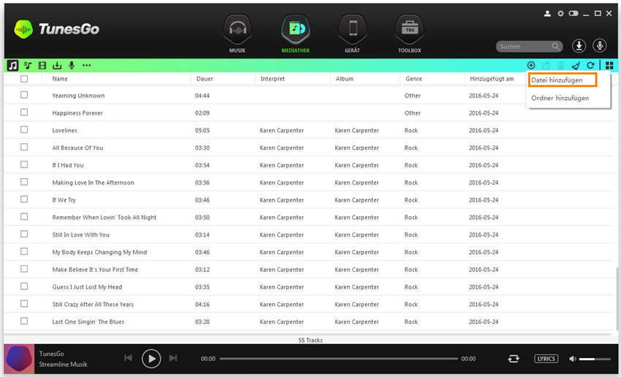
Task: Mute using the speaker icon
Action: tap(572, 359)
